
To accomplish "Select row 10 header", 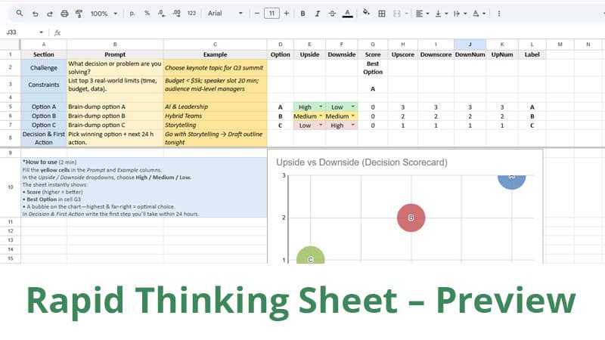I will 11,187.
